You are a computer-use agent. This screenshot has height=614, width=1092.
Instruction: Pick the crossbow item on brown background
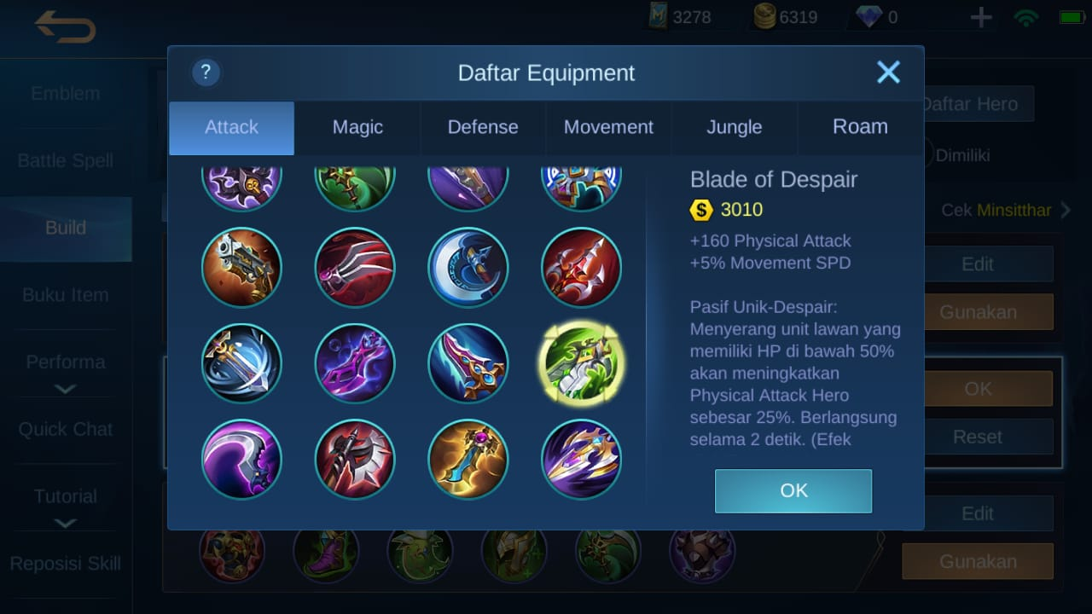[x=242, y=267]
